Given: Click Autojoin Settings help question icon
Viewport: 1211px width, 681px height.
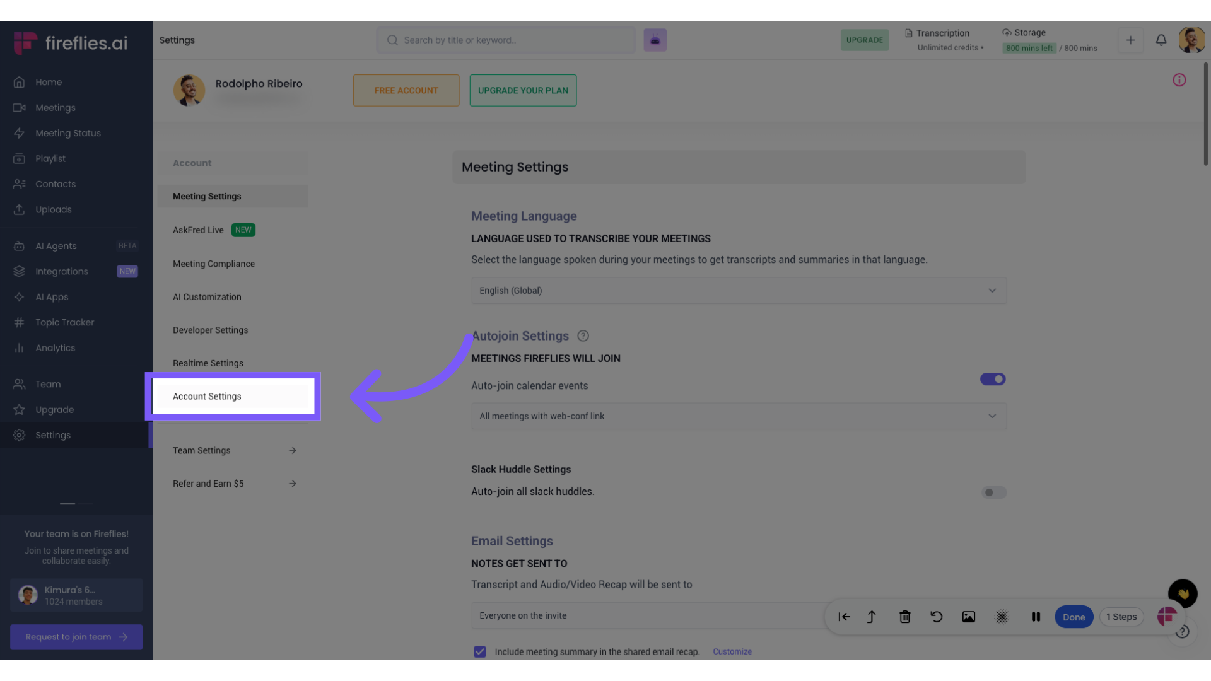Looking at the screenshot, I should [x=583, y=336].
